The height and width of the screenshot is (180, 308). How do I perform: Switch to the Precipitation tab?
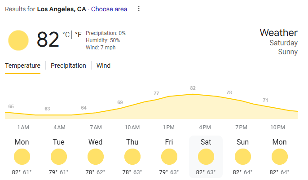pyautogui.click(x=68, y=66)
